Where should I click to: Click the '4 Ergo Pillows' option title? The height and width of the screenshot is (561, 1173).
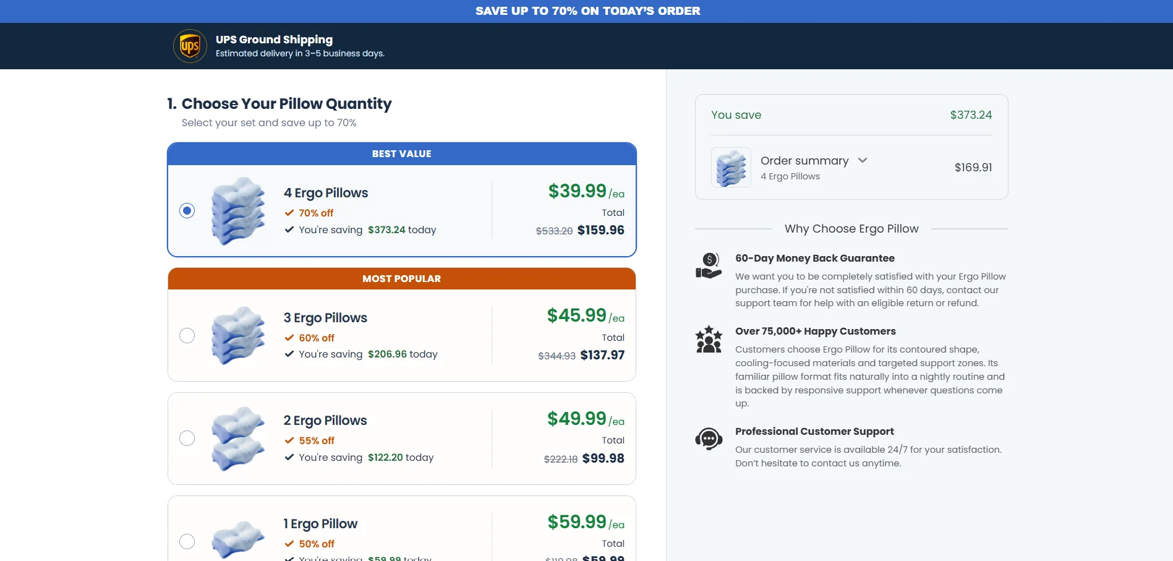(326, 193)
